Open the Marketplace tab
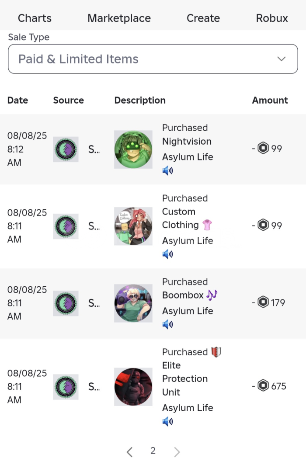The width and height of the screenshot is (306, 472). click(119, 18)
